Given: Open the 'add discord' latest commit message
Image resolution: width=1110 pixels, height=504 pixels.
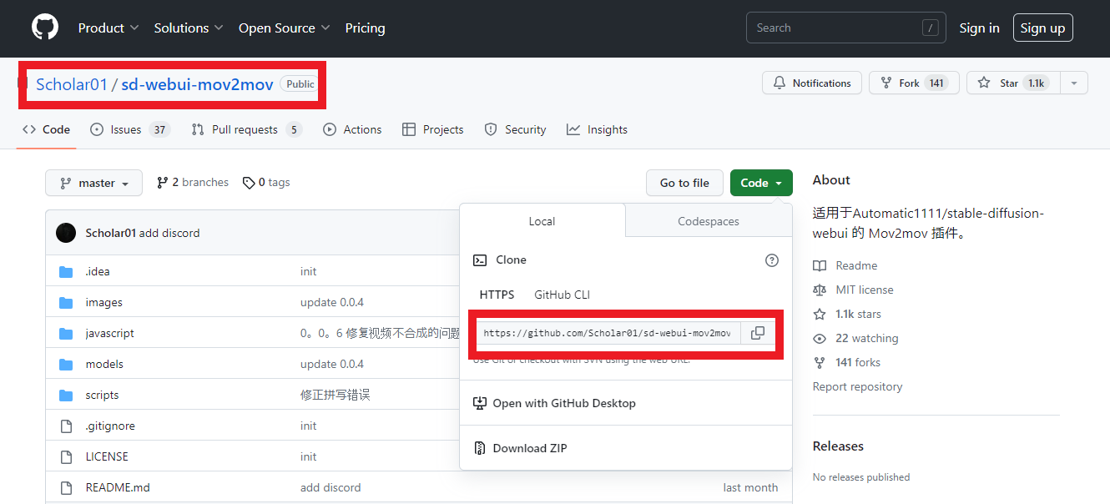Looking at the screenshot, I should [169, 233].
